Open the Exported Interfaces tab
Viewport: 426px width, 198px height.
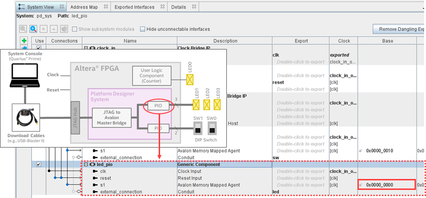point(135,7)
